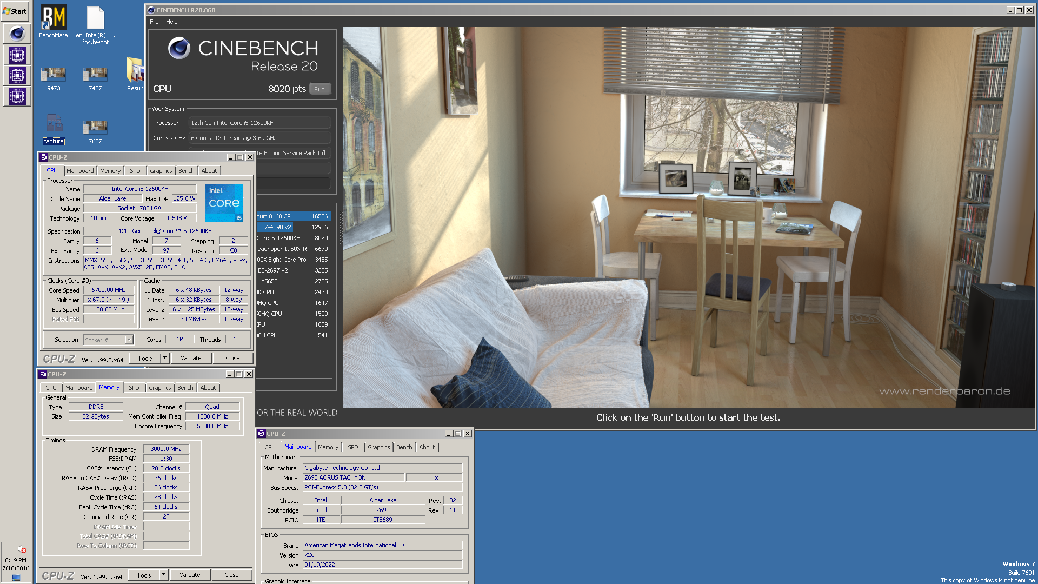The height and width of the screenshot is (584, 1038).
Task: Click Close in CPU-Z Memory window
Action: tap(231, 575)
